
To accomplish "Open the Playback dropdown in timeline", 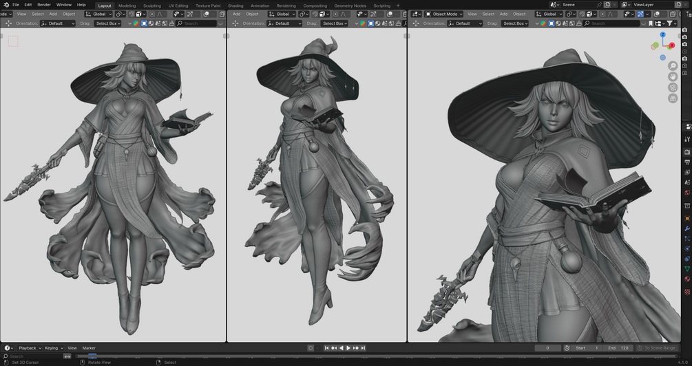I will click(29, 348).
